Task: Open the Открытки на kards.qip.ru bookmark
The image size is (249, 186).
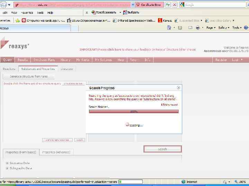Action: tap(43, 20)
